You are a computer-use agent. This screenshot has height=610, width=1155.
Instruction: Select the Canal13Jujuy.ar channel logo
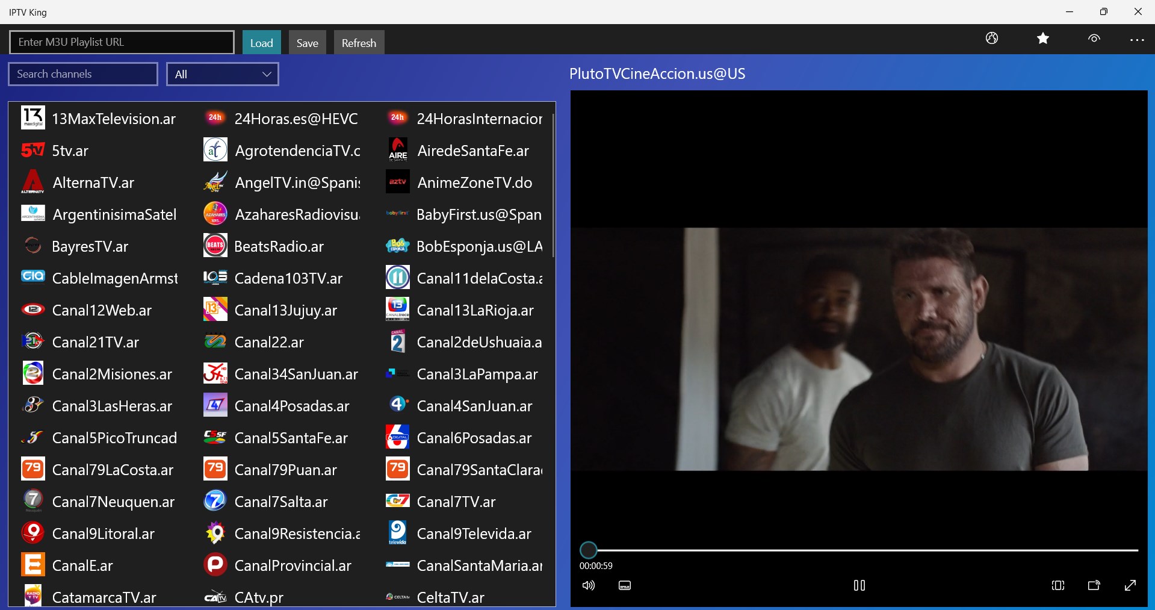(x=214, y=310)
